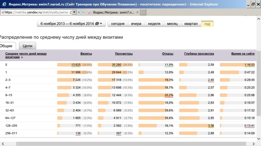This screenshot has width=261, height=146.
Task: Click the URL address field
Action: pyautogui.click(x=36, y=12)
